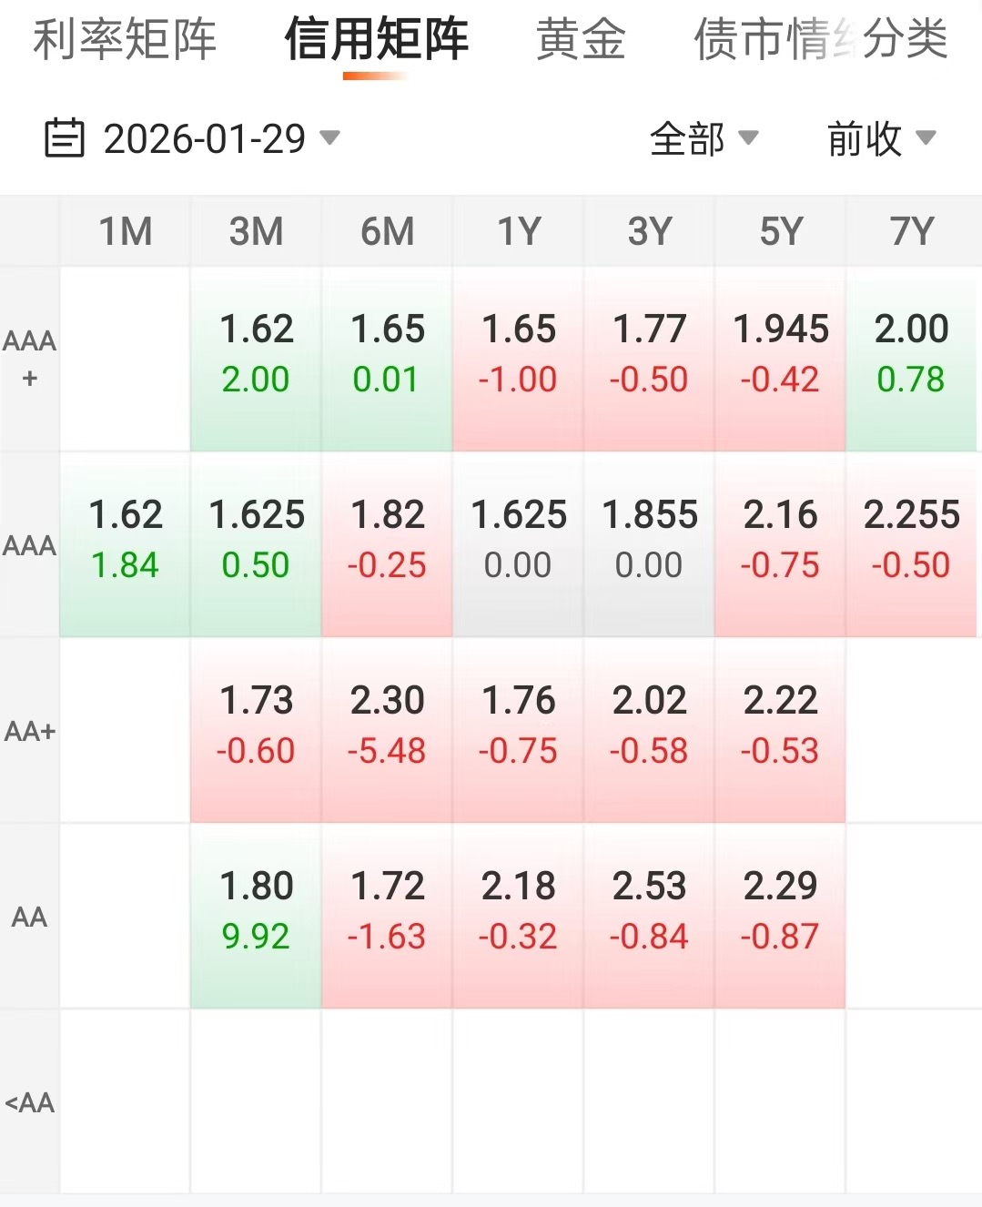Expand the 全部 filter dropdown
This screenshot has width=982, height=1207.
(x=704, y=138)
